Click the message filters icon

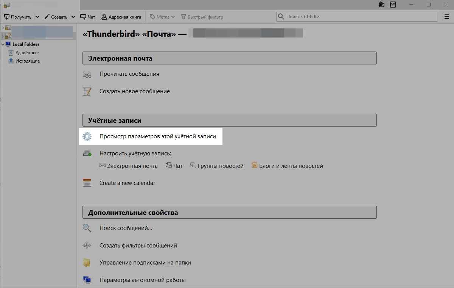click(87, 246)
